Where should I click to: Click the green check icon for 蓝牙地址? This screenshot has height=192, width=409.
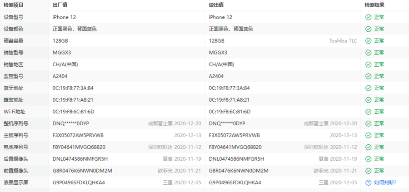[368, 88]
